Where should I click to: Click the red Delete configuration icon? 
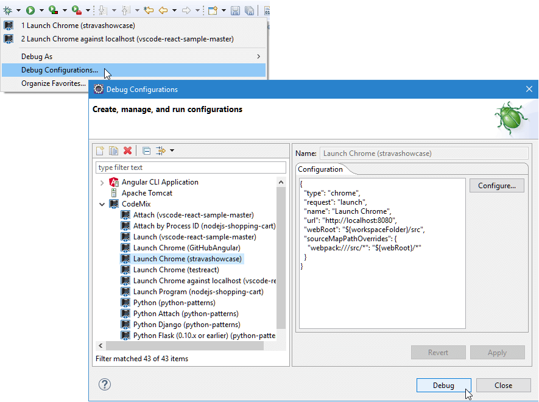click(127, 150)
